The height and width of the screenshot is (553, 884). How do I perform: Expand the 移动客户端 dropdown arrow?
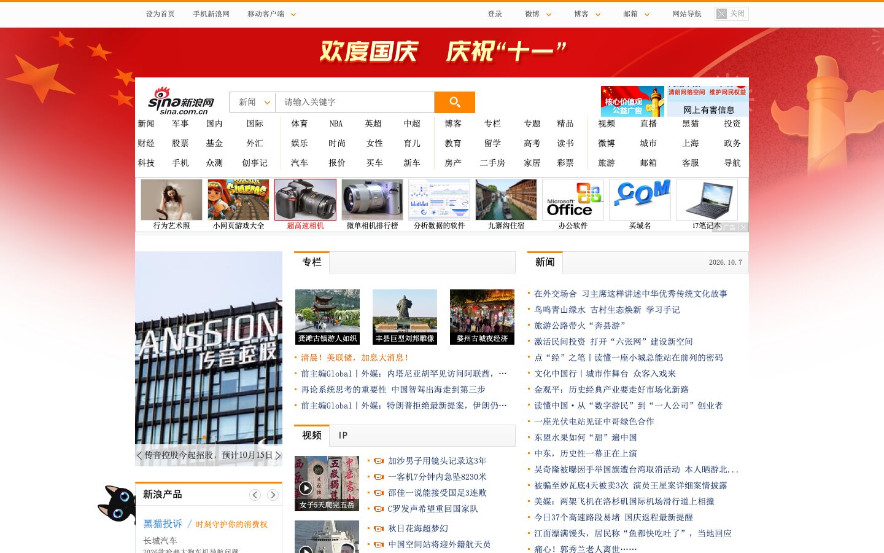click(x=293, y=15)
